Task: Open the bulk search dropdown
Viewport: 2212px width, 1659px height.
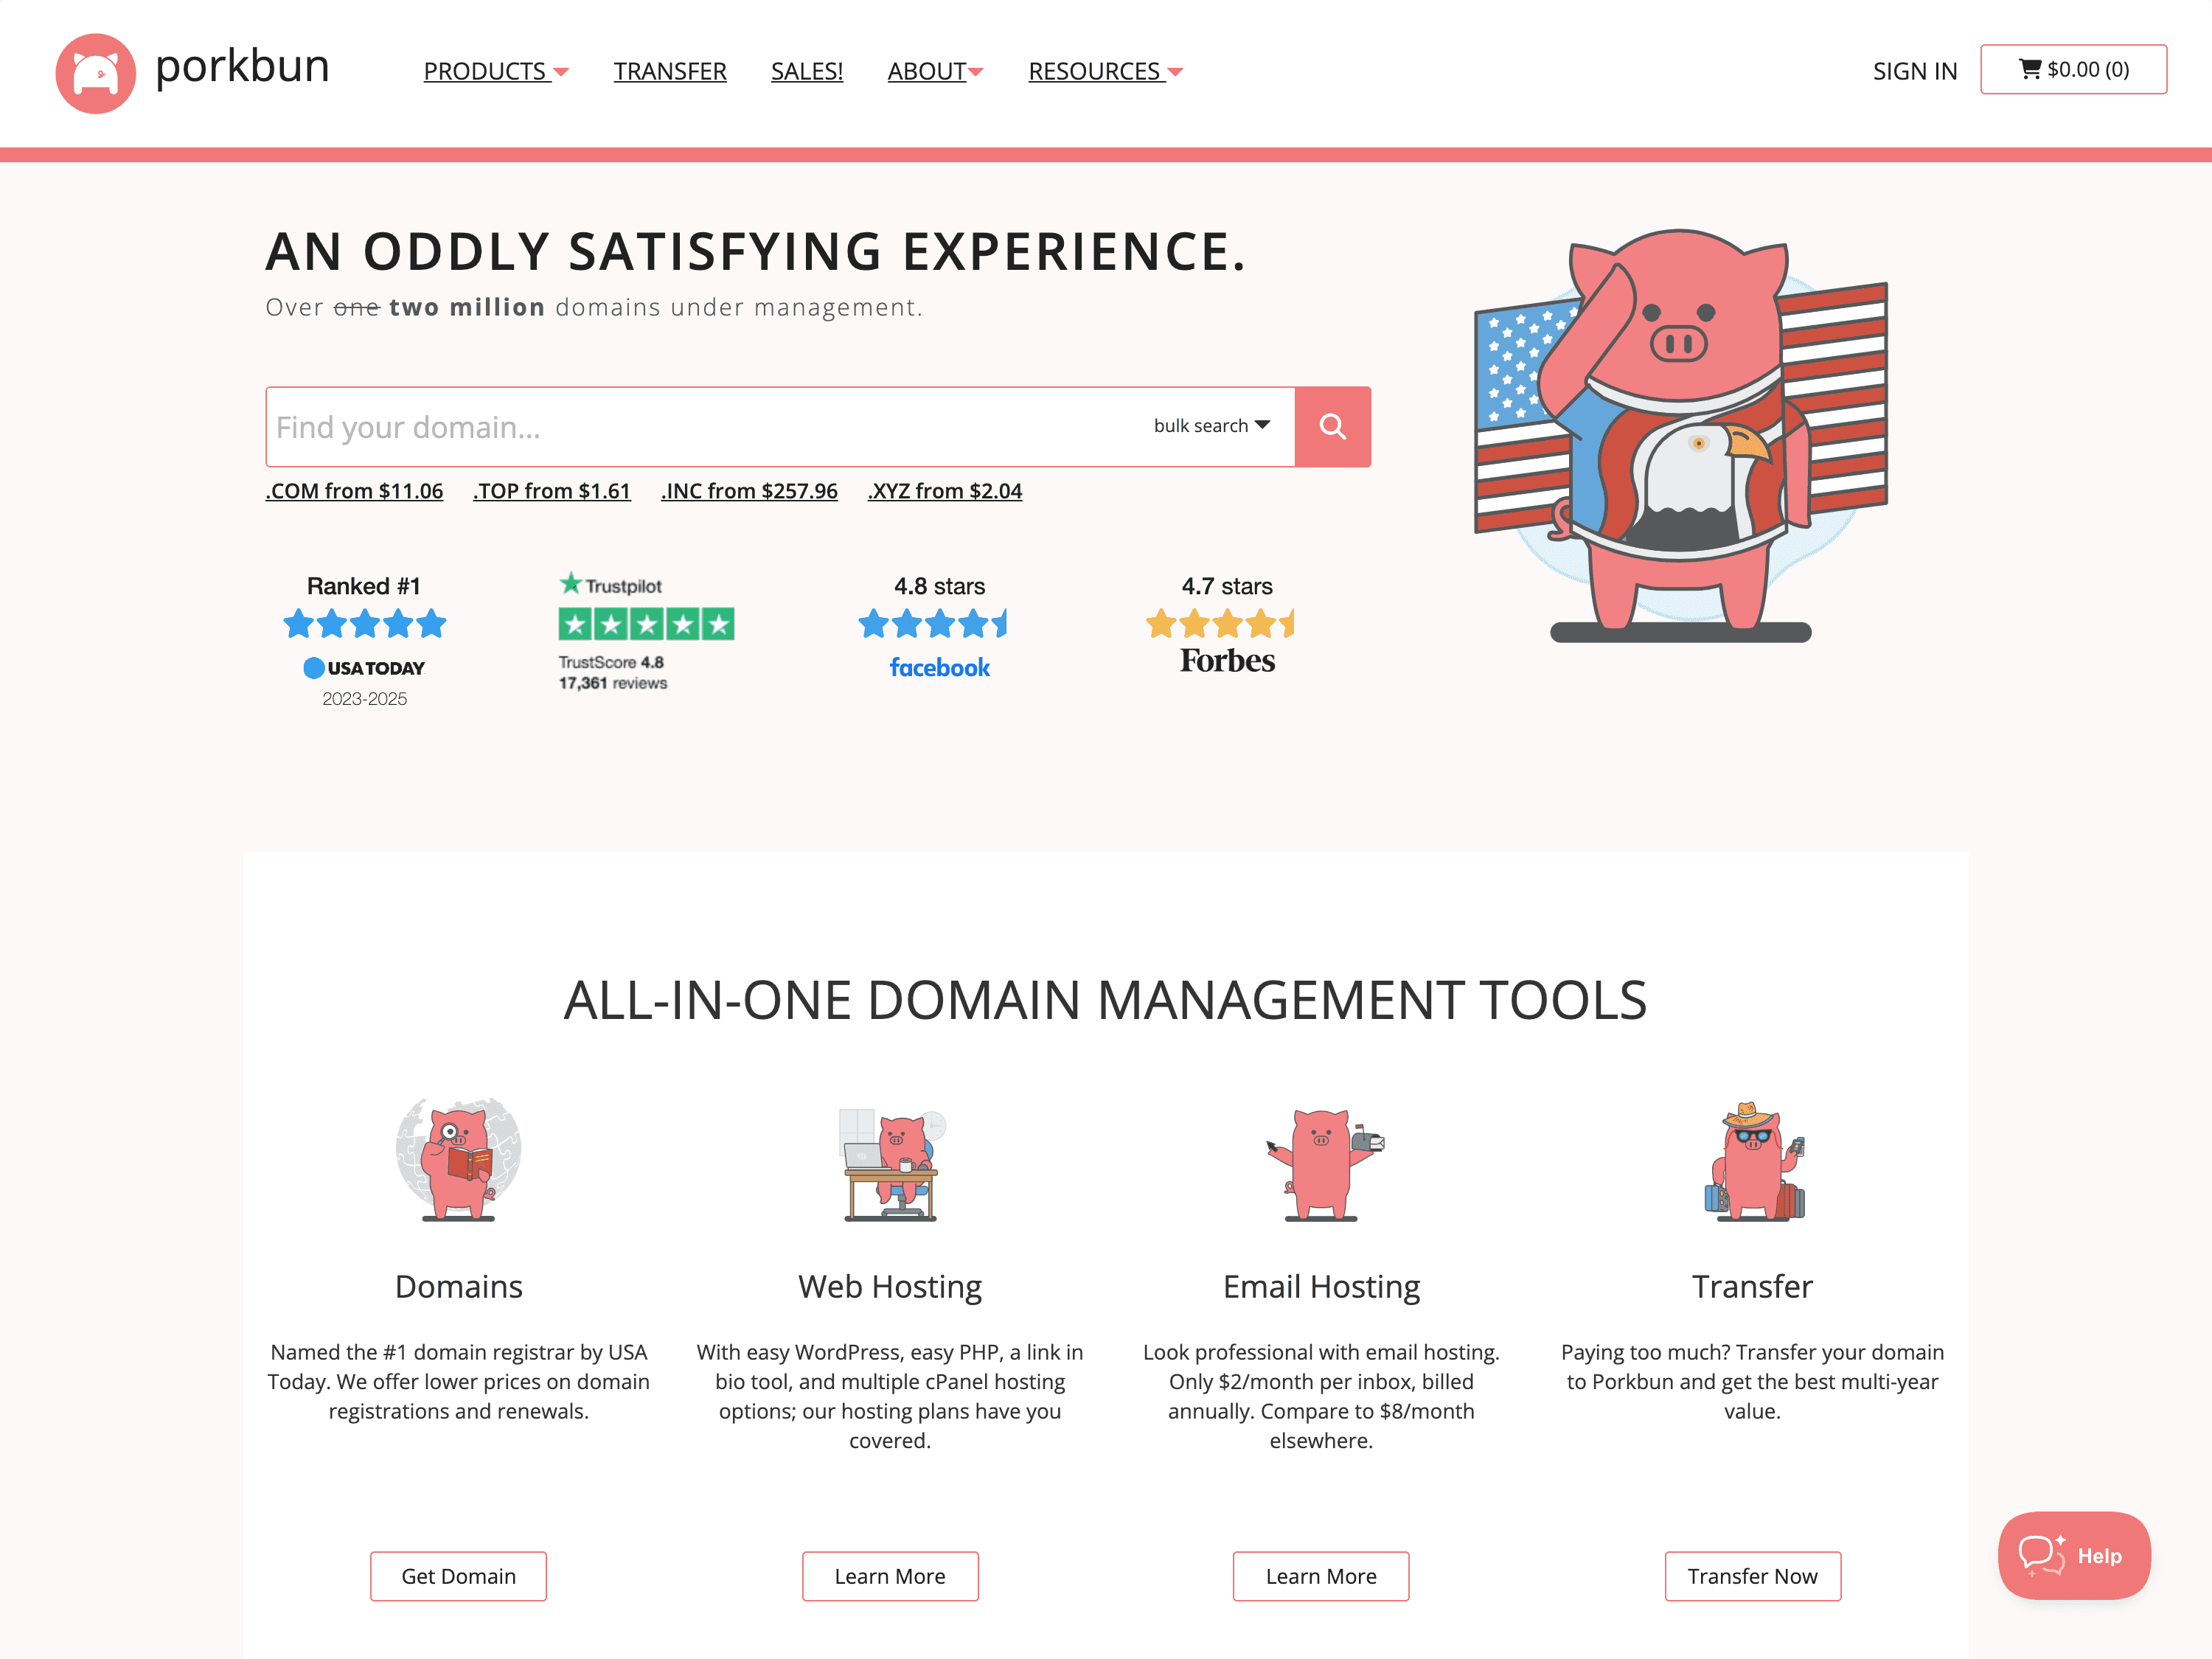Action: 1212,426
